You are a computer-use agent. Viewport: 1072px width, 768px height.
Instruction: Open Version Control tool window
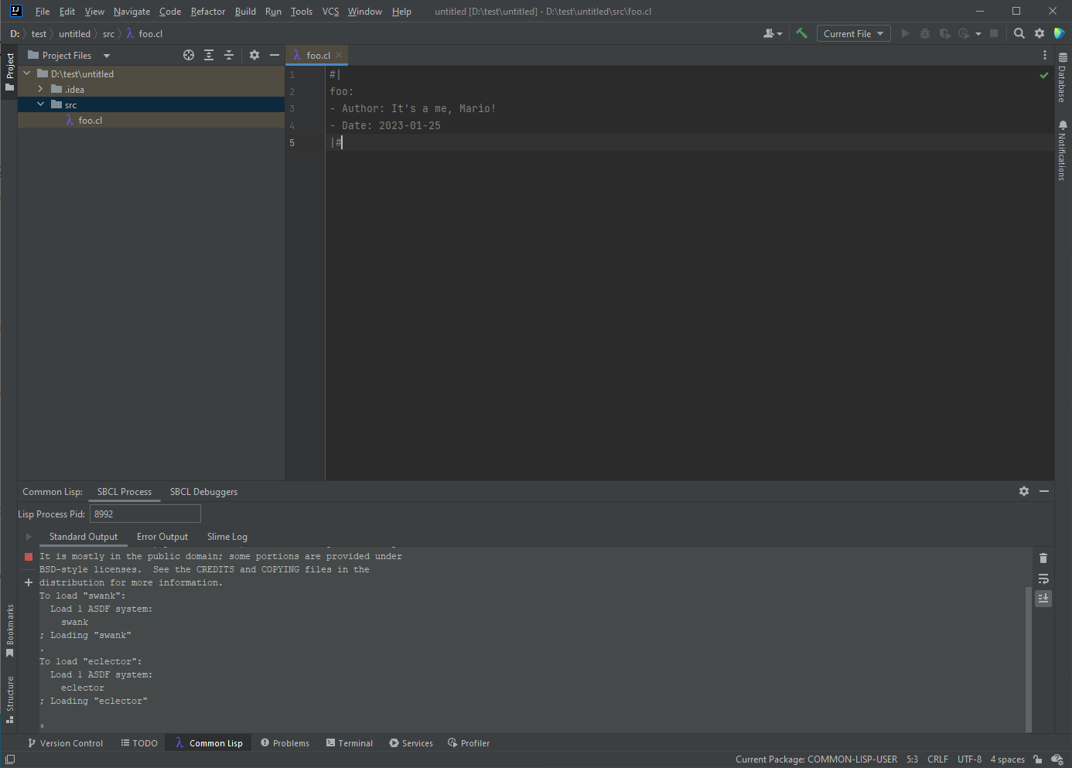coord(66,743)
